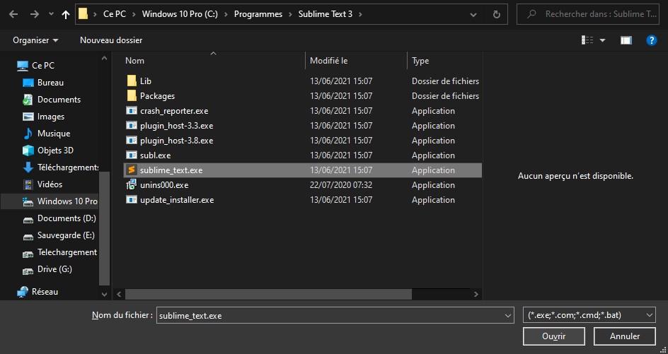The height and width of the screenshot is (354, 668).
Task: Open Vidéos in sidebar
Action: tap(50, 184)
